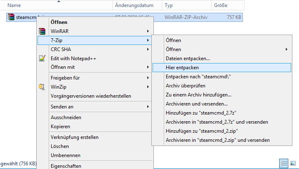Select Löschen in context menu
This screenshot has width=299, height=169.
(x=60, y=146)
